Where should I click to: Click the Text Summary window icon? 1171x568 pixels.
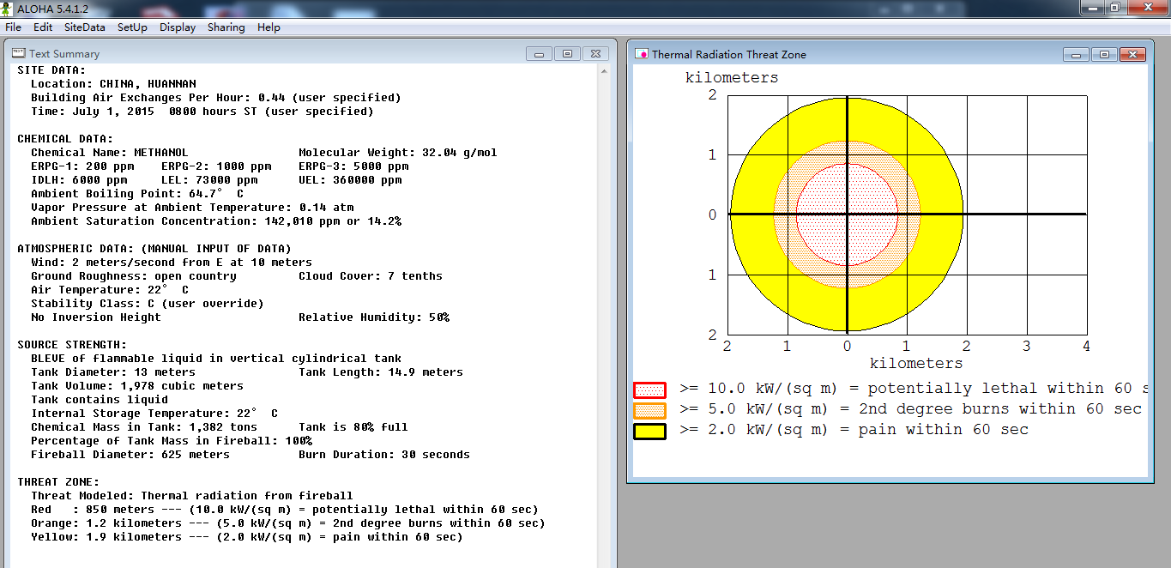[x=18, y=53]
